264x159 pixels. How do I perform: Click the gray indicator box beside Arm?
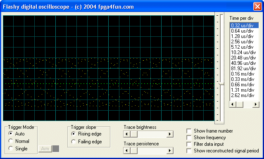[x=56, y=149]
